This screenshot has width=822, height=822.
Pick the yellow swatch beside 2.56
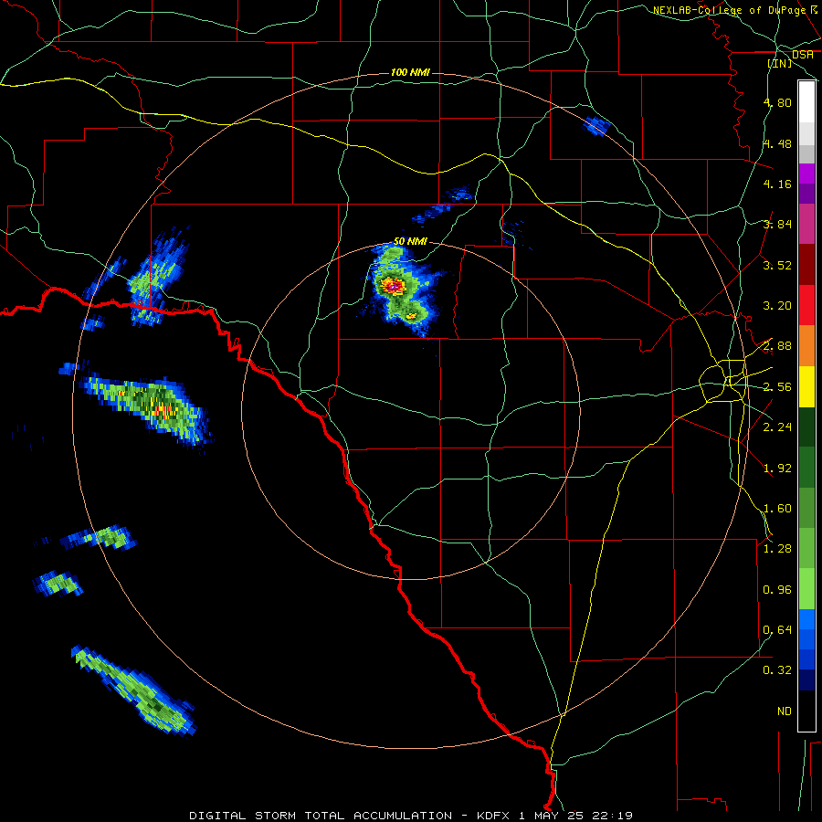[x=806, y=386]
